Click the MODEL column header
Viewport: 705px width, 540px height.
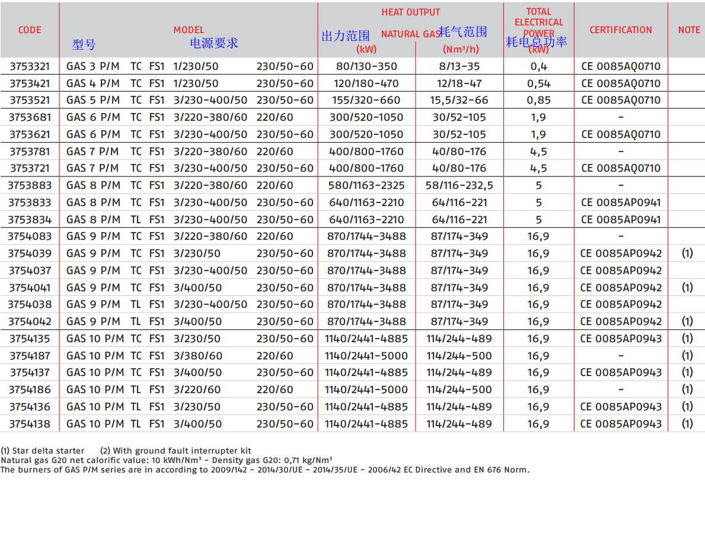point(189,30)
